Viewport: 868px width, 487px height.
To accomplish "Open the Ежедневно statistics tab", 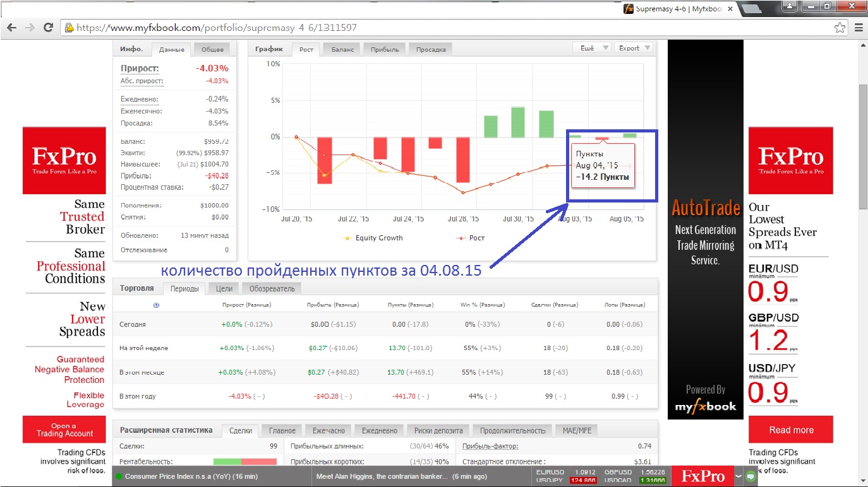I will (379, 430).
